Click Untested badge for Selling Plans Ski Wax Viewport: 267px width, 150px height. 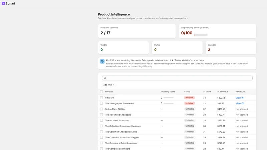(x=190, y=109)
